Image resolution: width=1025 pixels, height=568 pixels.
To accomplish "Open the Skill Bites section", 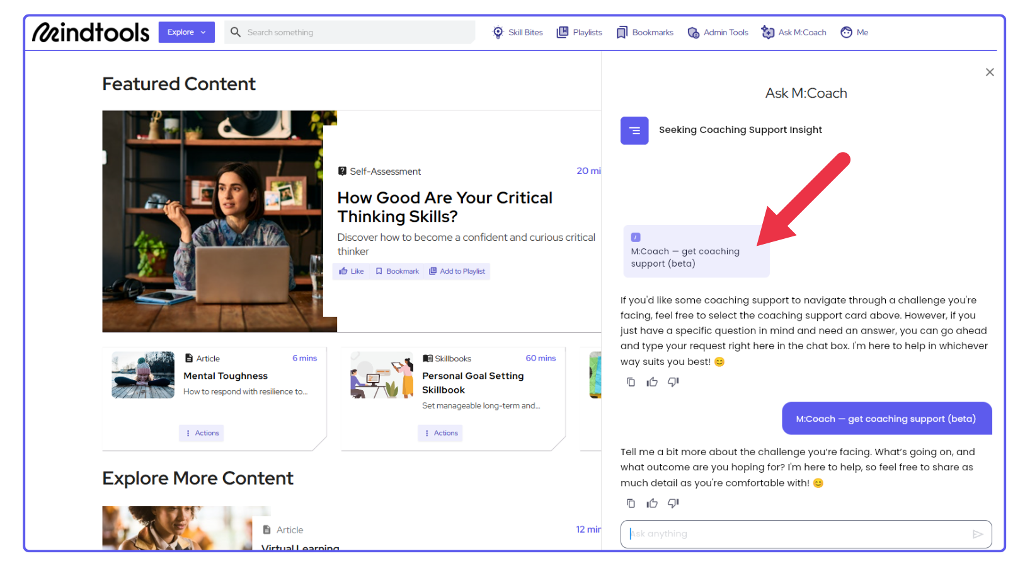I will (517, 32).
